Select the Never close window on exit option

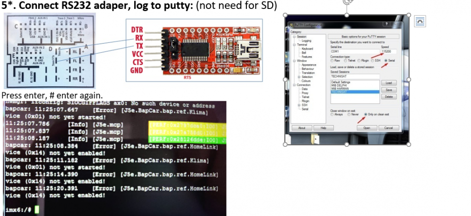(349, 114)
